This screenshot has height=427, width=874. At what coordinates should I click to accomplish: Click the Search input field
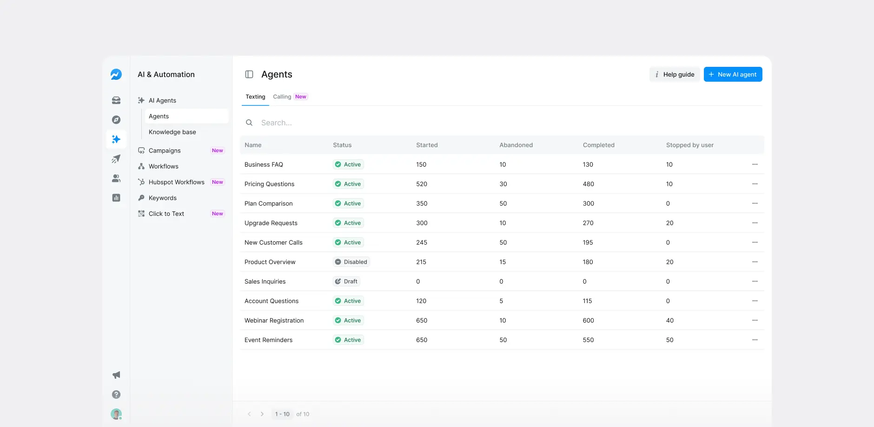[x=502, y=123]
